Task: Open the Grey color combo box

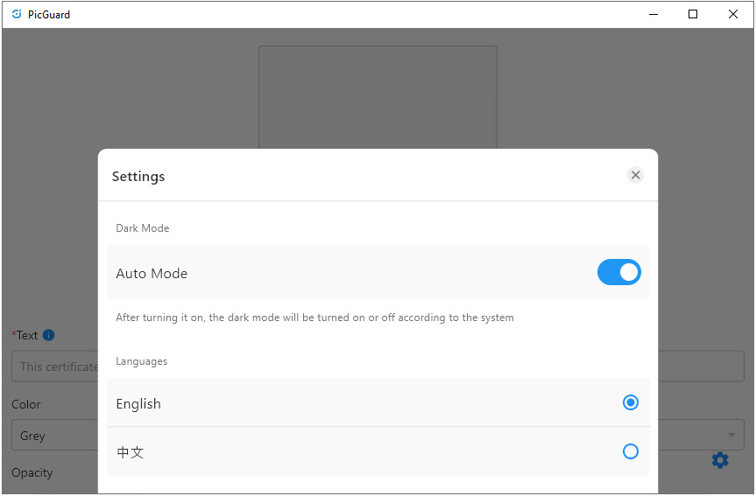Action: (x=378, y=435)
